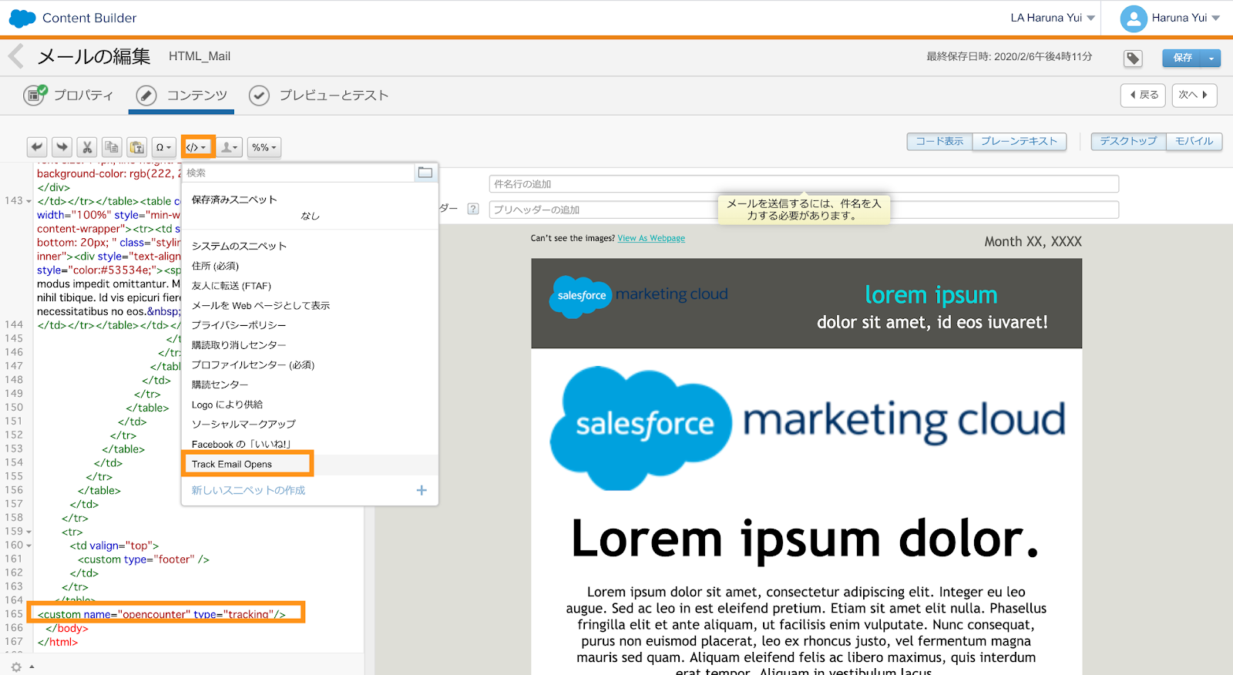This screenshot has height=675, width=1233.
Task: Click the copy icon in editor toolbar
Action: pos(112,147)
